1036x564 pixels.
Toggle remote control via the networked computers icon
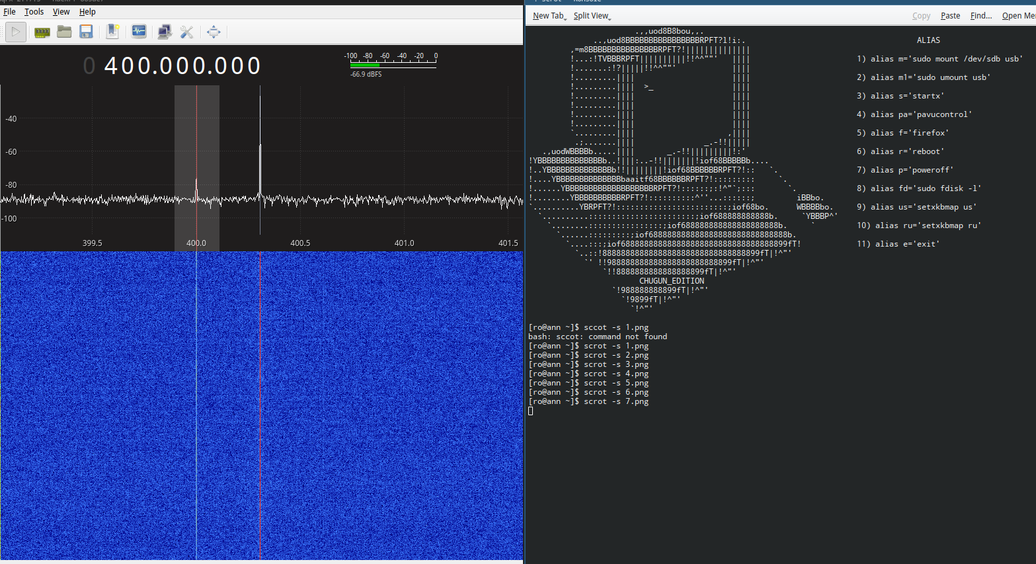click(164, 32)
